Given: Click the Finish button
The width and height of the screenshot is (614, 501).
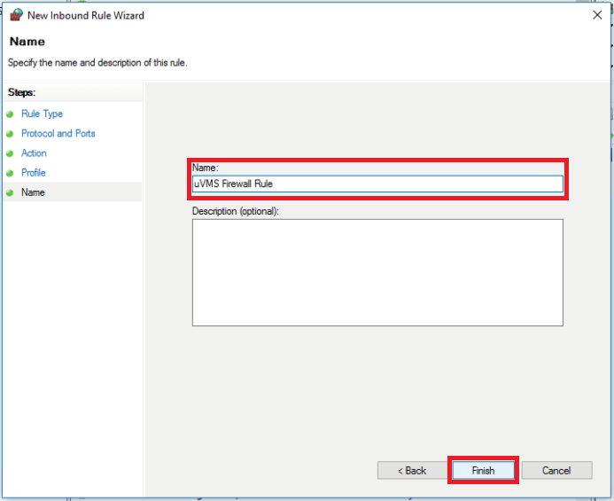Looking at the screenshot, I should coord(483,470).
